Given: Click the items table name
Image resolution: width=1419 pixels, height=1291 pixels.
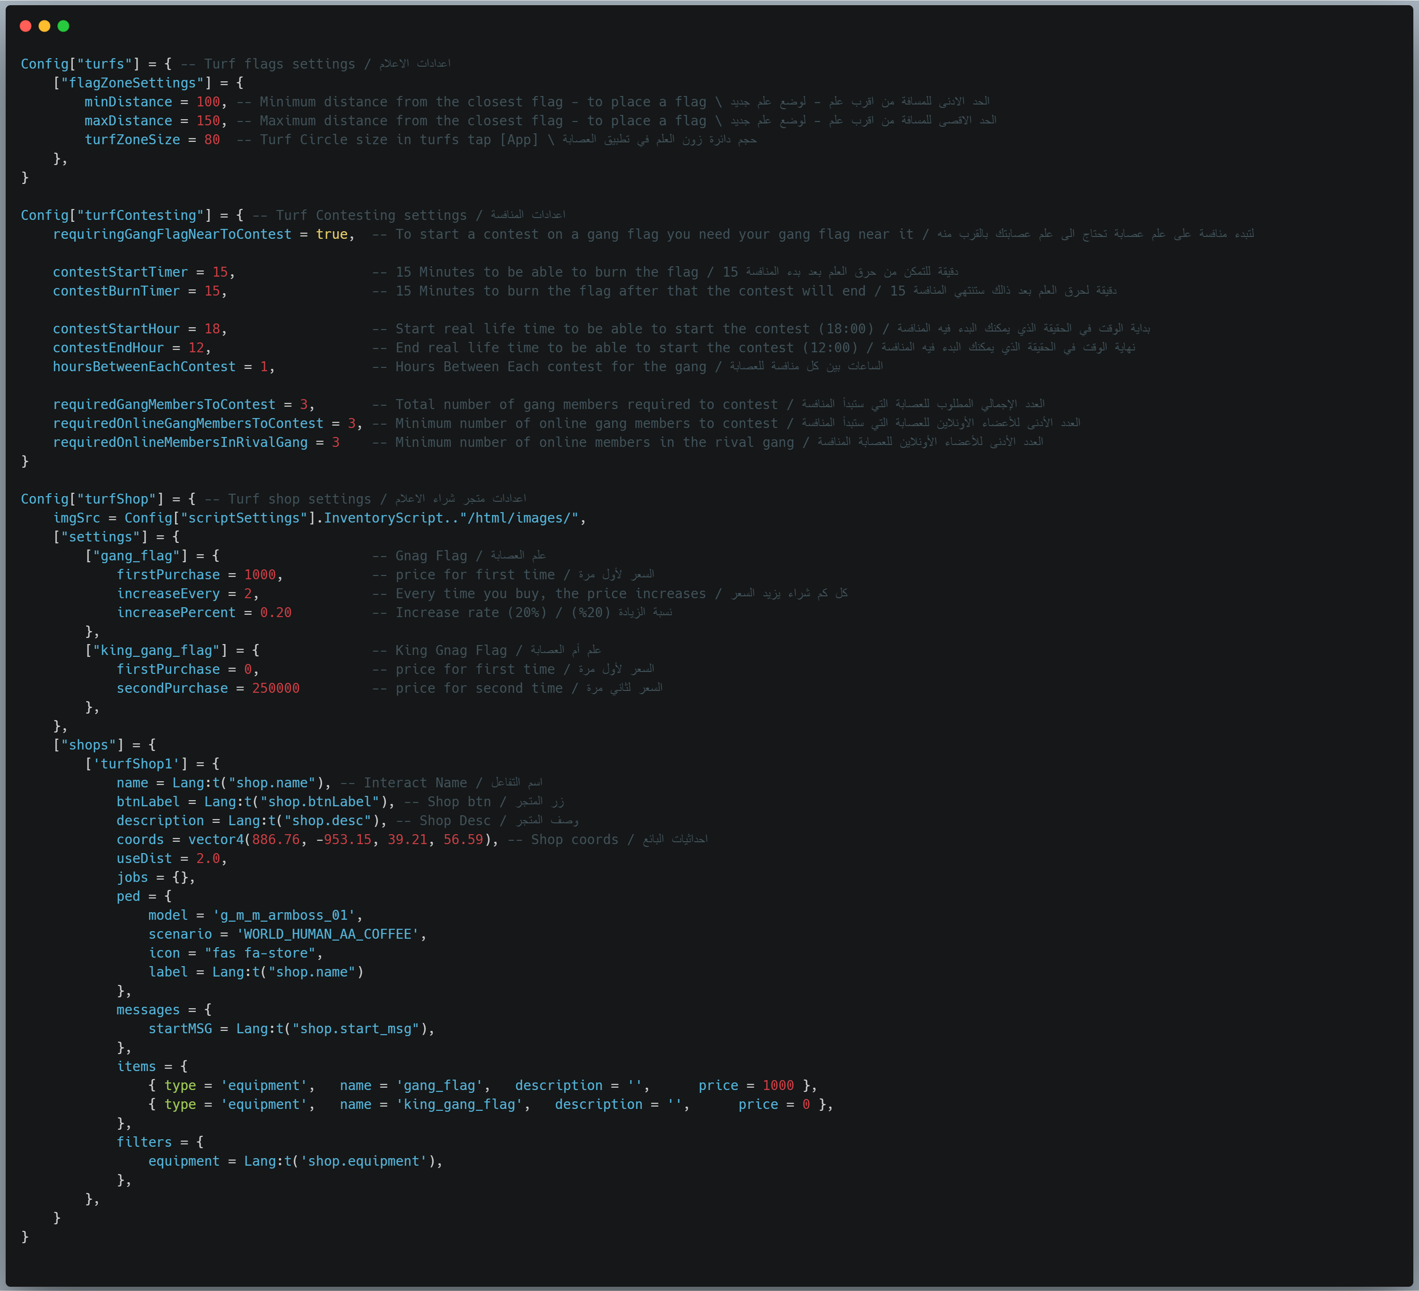Looking at the screenshot, I should [137, 1067].
